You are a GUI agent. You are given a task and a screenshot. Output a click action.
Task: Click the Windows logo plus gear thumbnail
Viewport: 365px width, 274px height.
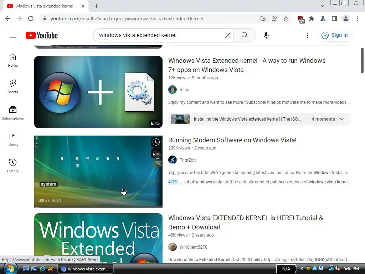tap(98, 92)
